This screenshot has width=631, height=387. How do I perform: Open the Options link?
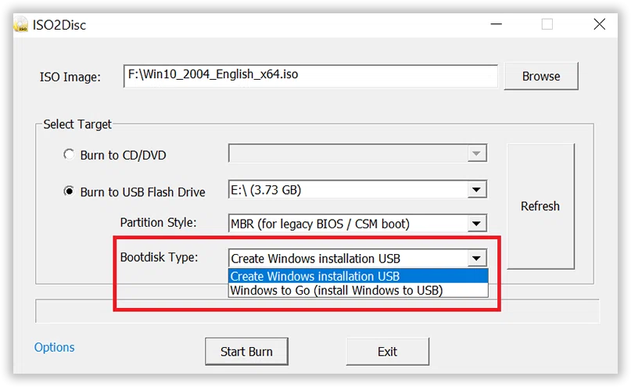pyautogui.click(x=54, y=347)
